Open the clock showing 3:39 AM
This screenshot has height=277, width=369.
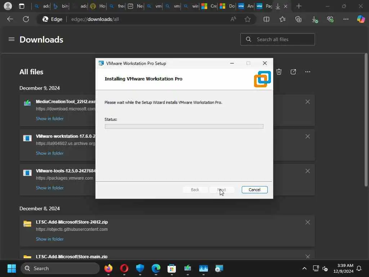[x=343, y=268]
